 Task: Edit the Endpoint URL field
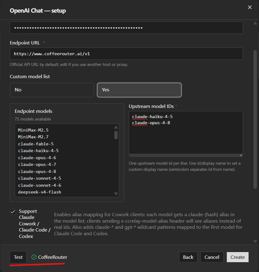click(x=126, y=54)
